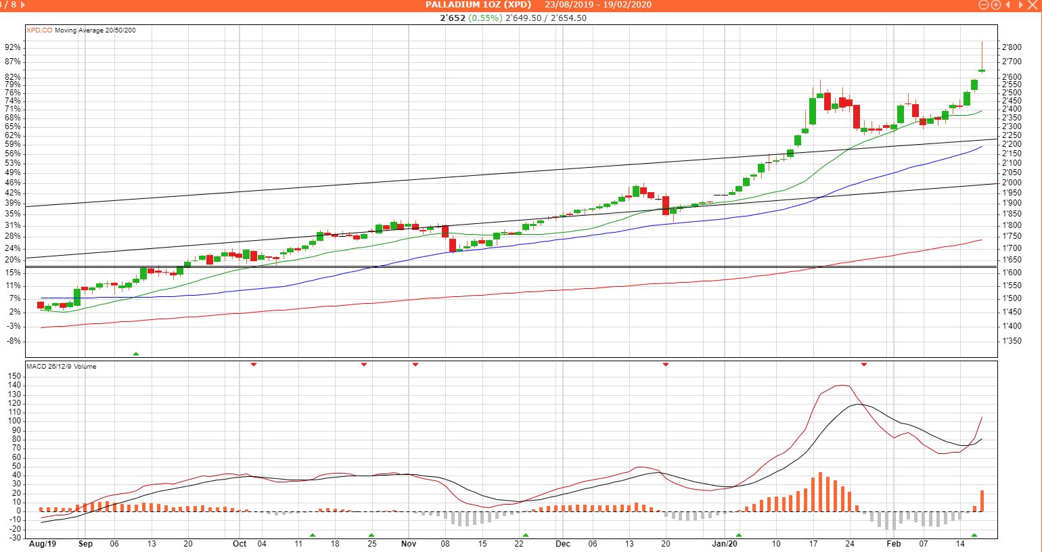Click the XPD.CO symbol label
1042x552 pixels.
click(x=39, y=30)
